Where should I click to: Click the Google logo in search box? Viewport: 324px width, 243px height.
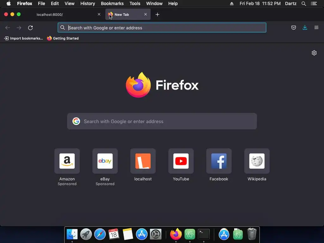click(x=76, y=121)
